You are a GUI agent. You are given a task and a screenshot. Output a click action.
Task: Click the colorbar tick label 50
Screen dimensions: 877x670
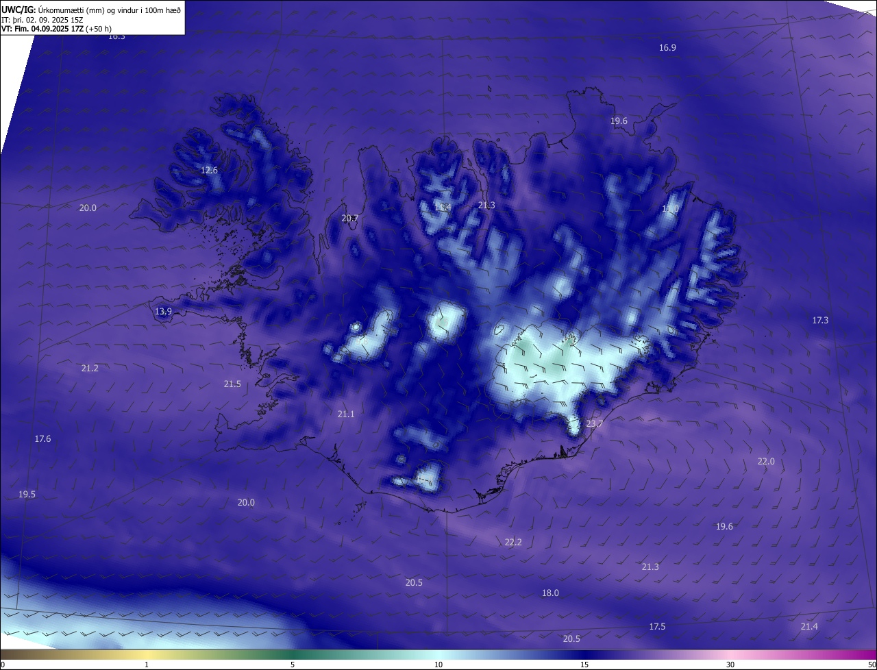coord(872,665)
